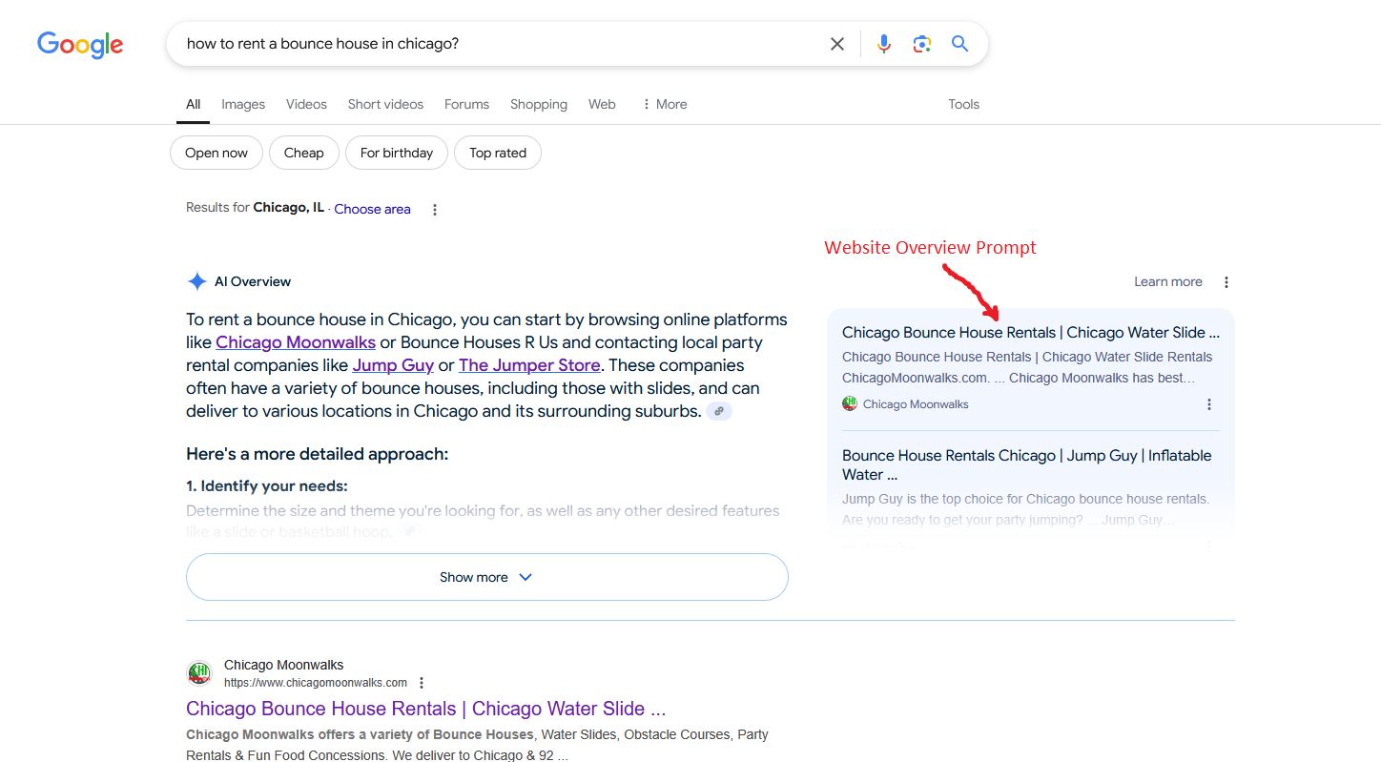Apply the For birthday filter chip
Viewport: 1381px width, 762px height.
coord(397,153)
